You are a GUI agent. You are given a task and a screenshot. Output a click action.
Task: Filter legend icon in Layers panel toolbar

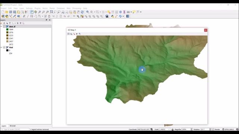pos(10,23)
